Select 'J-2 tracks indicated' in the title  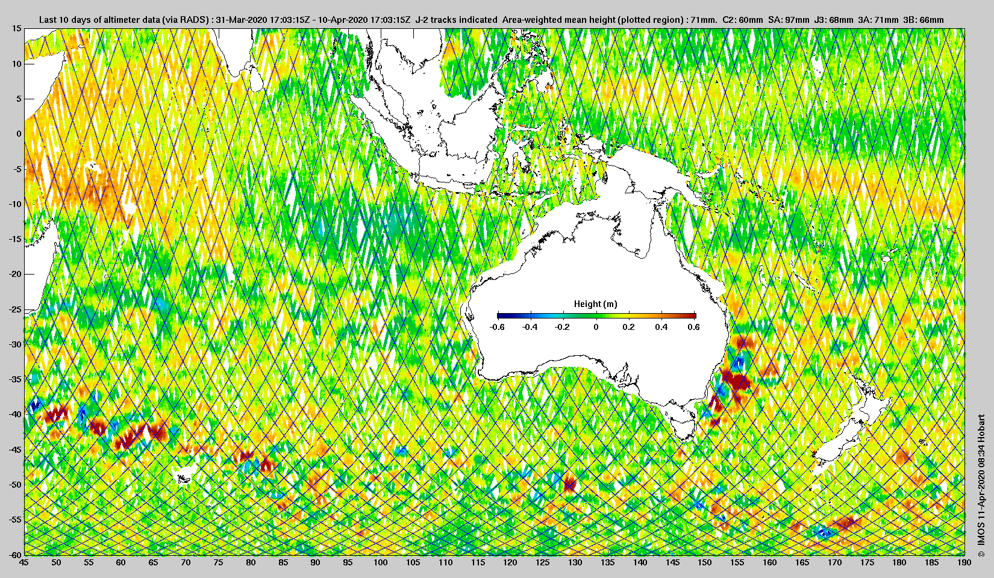coord(457,20)
